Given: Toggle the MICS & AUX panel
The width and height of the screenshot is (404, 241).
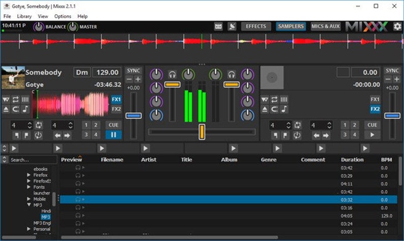Looking at the screenshot, I should tap(326, 26).
